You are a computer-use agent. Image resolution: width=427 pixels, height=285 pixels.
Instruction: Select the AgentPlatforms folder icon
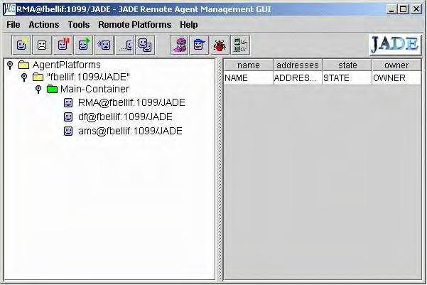24,65
